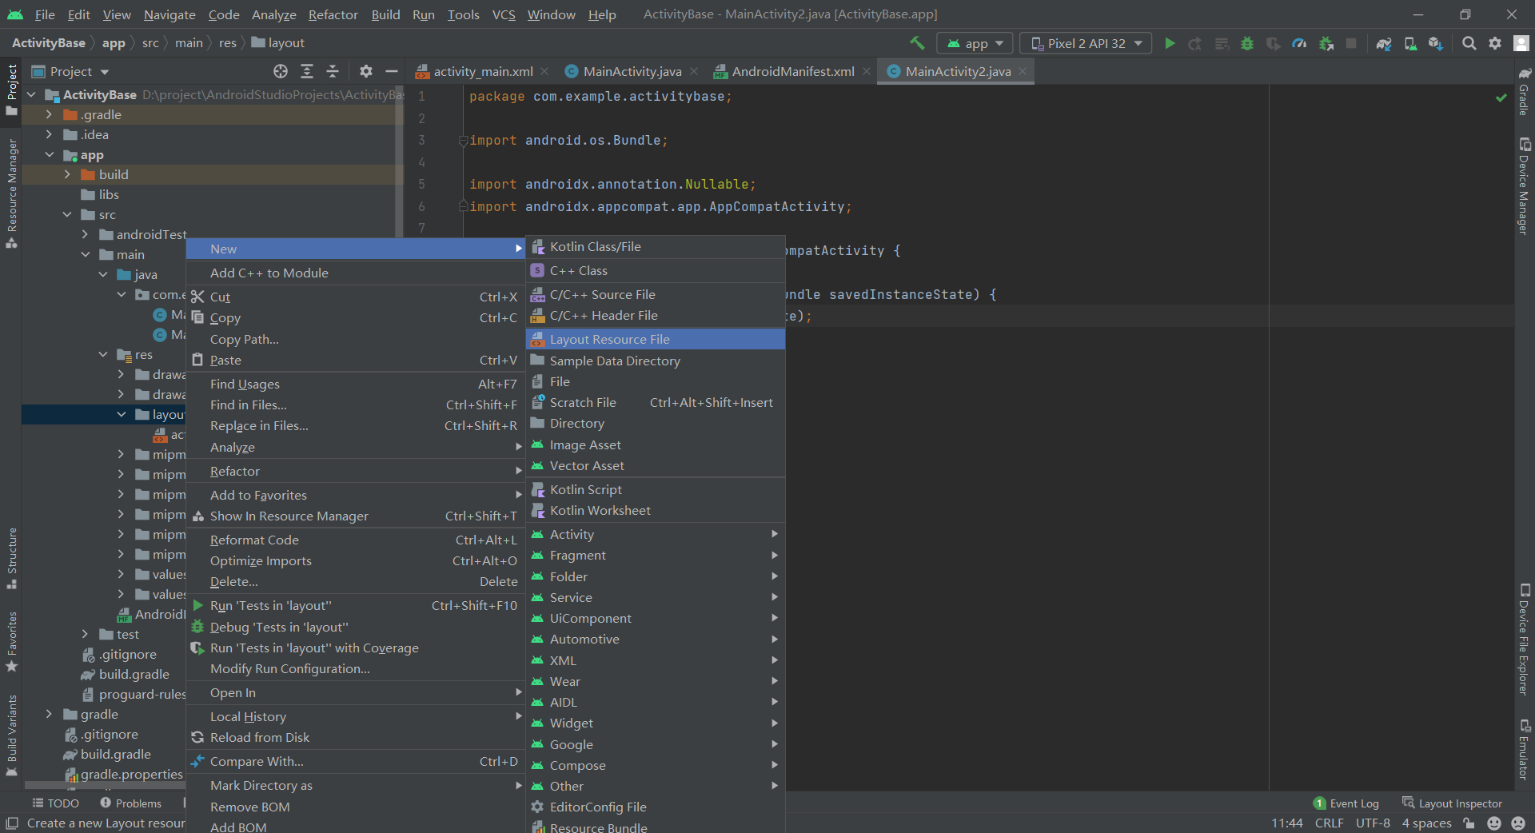Close the MainActivity2.java tab

pos(1023,71)
